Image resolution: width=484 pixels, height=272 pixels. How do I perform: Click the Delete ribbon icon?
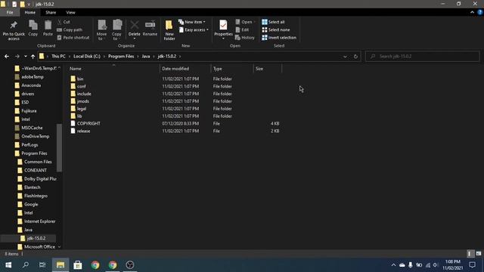(135, 29)
